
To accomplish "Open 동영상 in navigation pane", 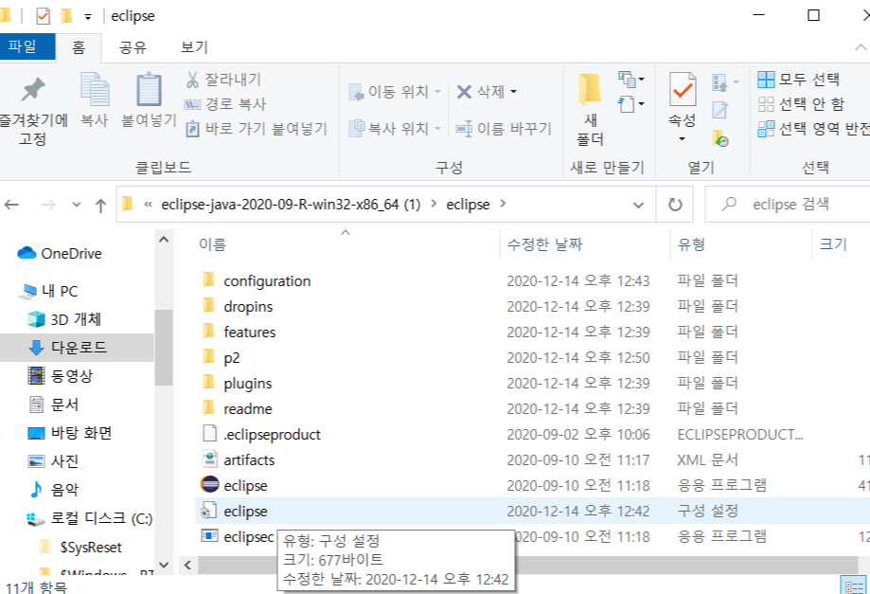I will tap(60, 376).
